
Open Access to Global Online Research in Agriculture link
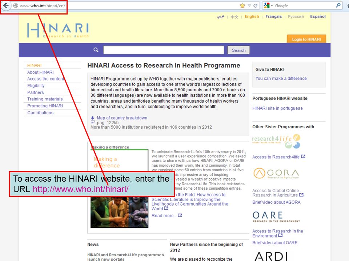[x=275, y=192]
